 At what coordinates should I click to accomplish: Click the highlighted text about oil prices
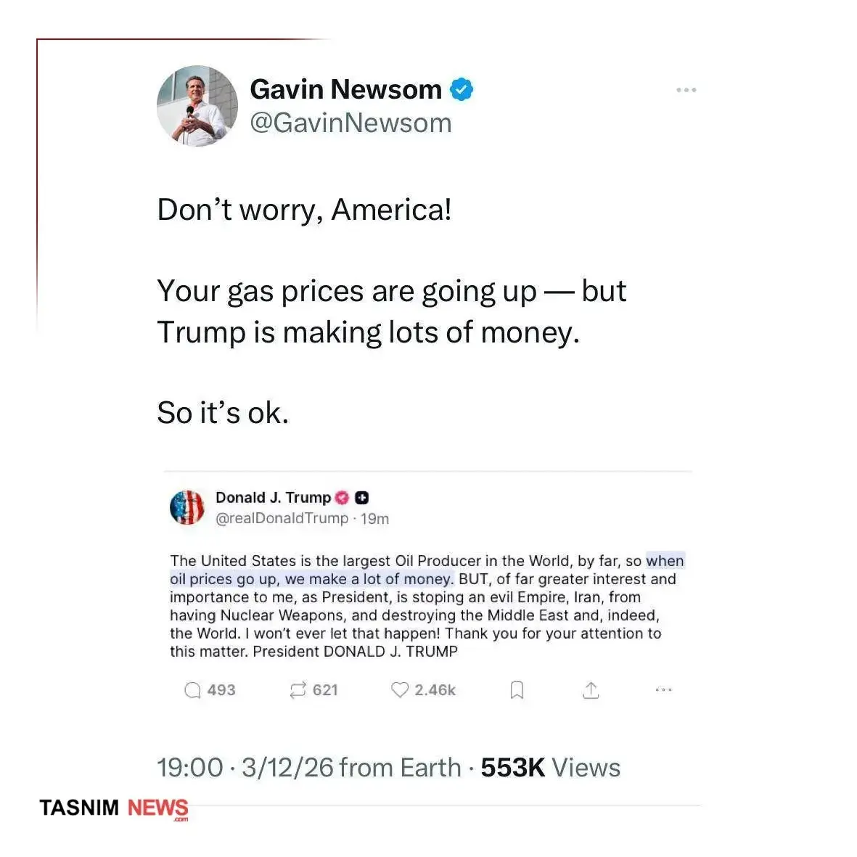[311, 579]
